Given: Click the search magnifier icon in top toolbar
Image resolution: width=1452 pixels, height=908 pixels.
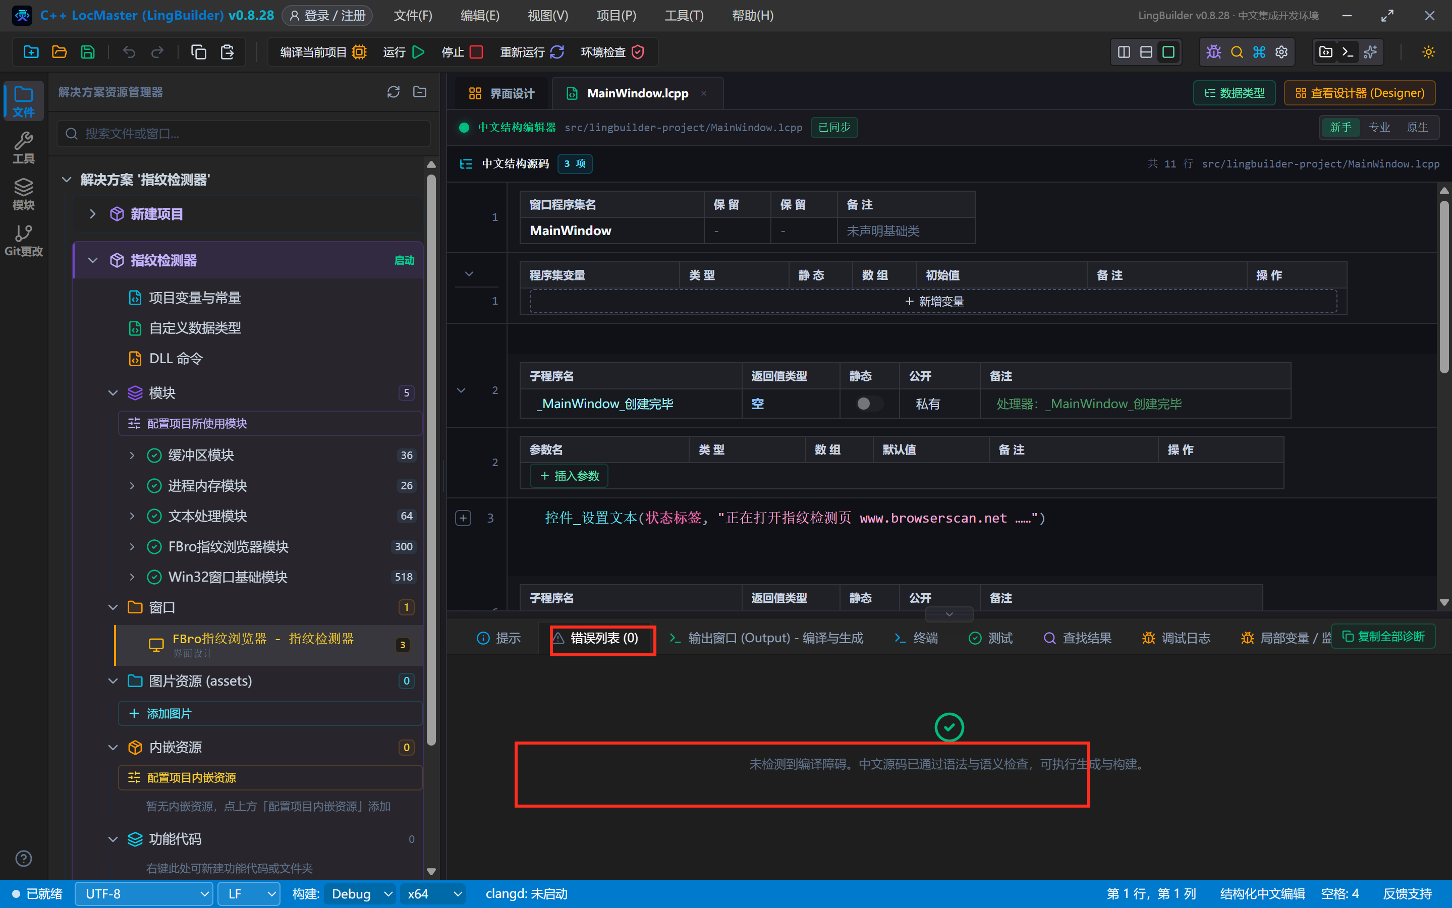Looking at the screenshot, I should point(1237,52).
